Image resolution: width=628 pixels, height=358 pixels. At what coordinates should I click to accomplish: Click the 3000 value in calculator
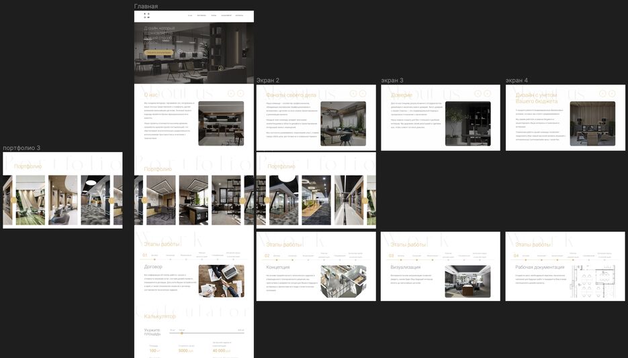(183, 351)
